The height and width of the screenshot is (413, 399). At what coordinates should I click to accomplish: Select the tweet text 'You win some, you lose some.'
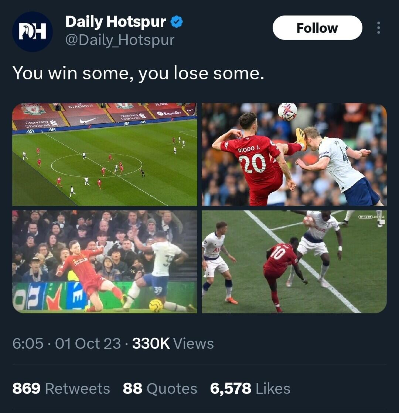pyautogui.click(x=138, y=73)
